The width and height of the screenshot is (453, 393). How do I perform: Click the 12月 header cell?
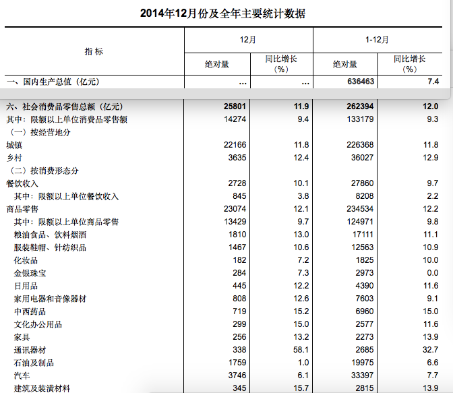(x=248, y=40)
